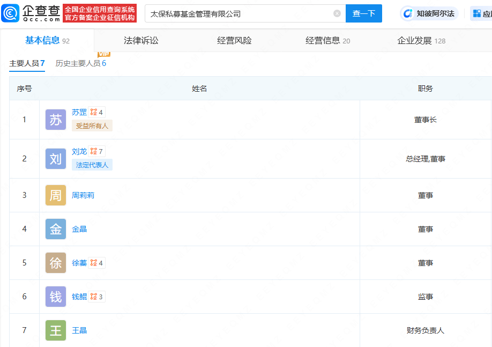The height and width of the screenshot is (347, 492).
Task: Open the 知彼阿尔法 icon button
Action: 429,13
